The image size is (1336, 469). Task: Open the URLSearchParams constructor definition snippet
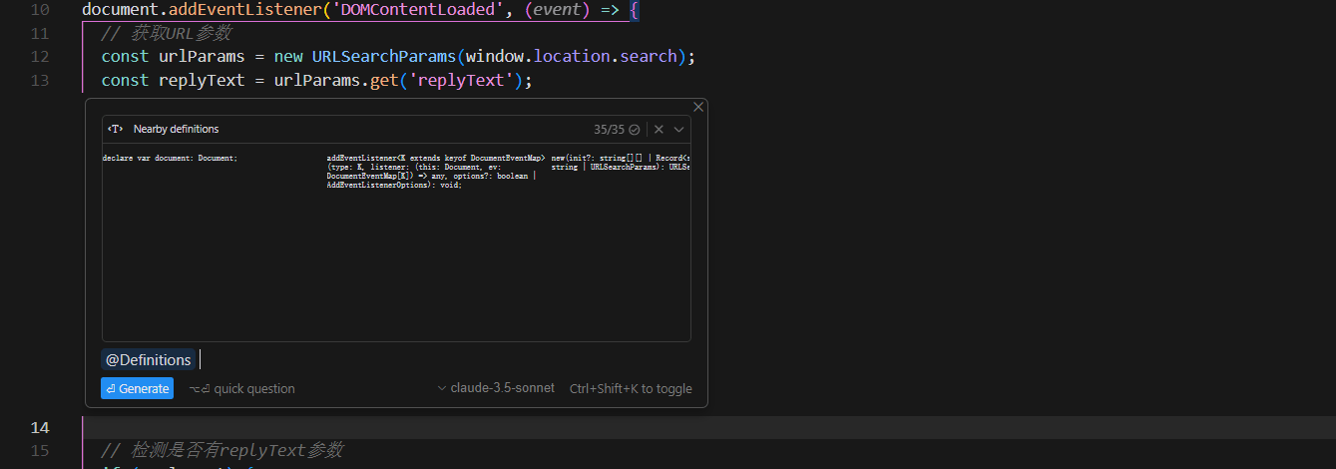619,163
